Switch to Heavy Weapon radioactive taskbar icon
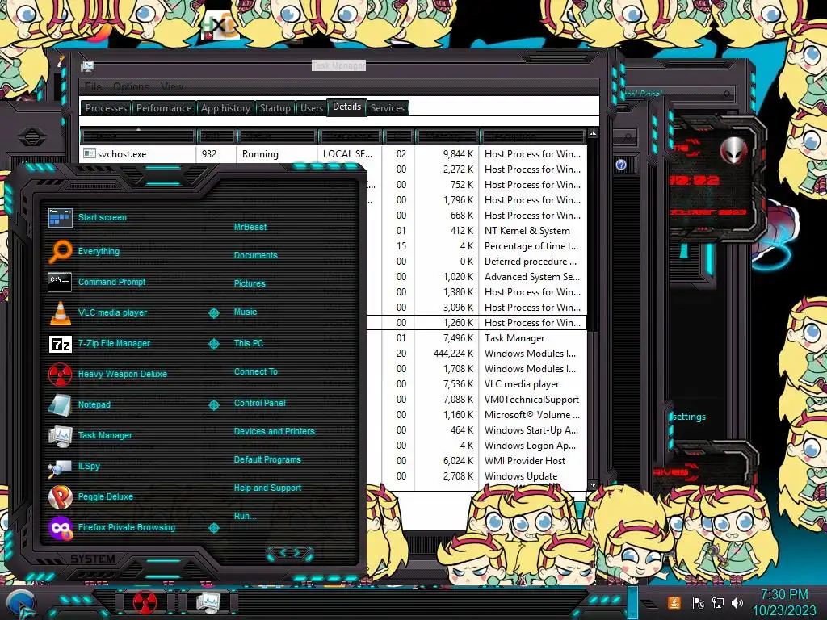827x620 pixels. (x=145, y=601)
